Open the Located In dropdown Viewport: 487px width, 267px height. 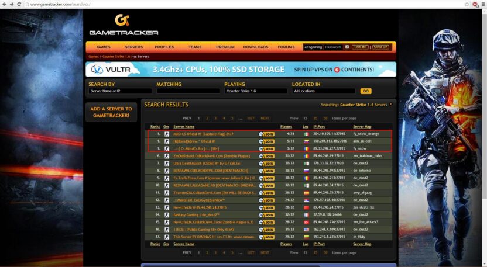tap(324, 91)
